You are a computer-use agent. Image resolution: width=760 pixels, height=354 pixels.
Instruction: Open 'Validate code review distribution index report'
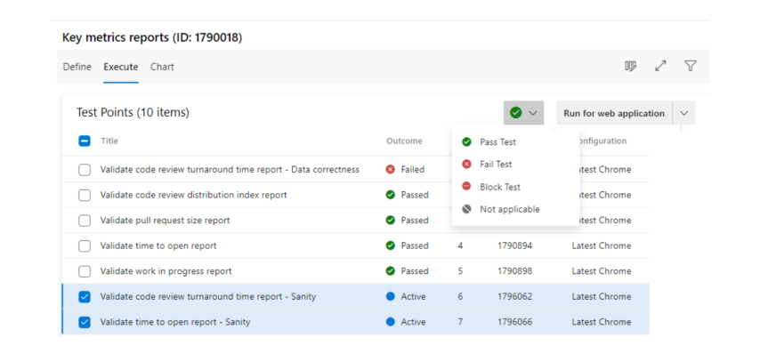pos(193,195)
